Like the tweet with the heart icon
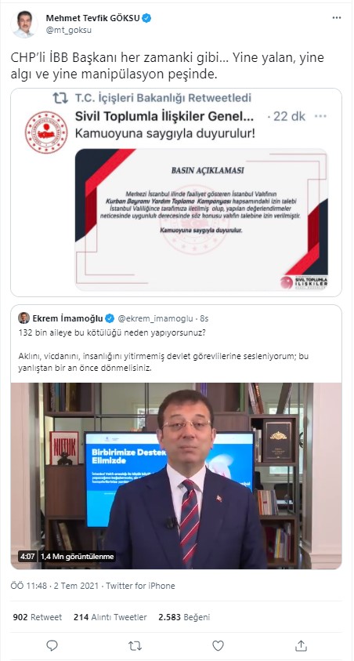 (x=218, y=645)
